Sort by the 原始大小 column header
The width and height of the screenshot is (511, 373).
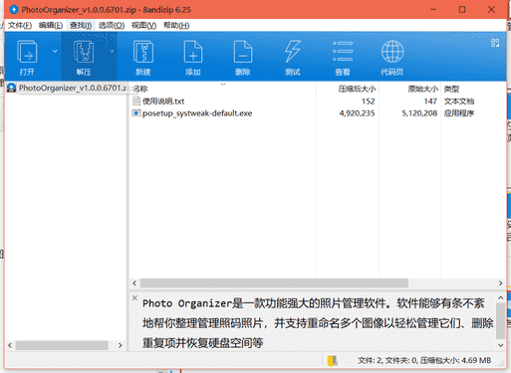coord(422,89)
